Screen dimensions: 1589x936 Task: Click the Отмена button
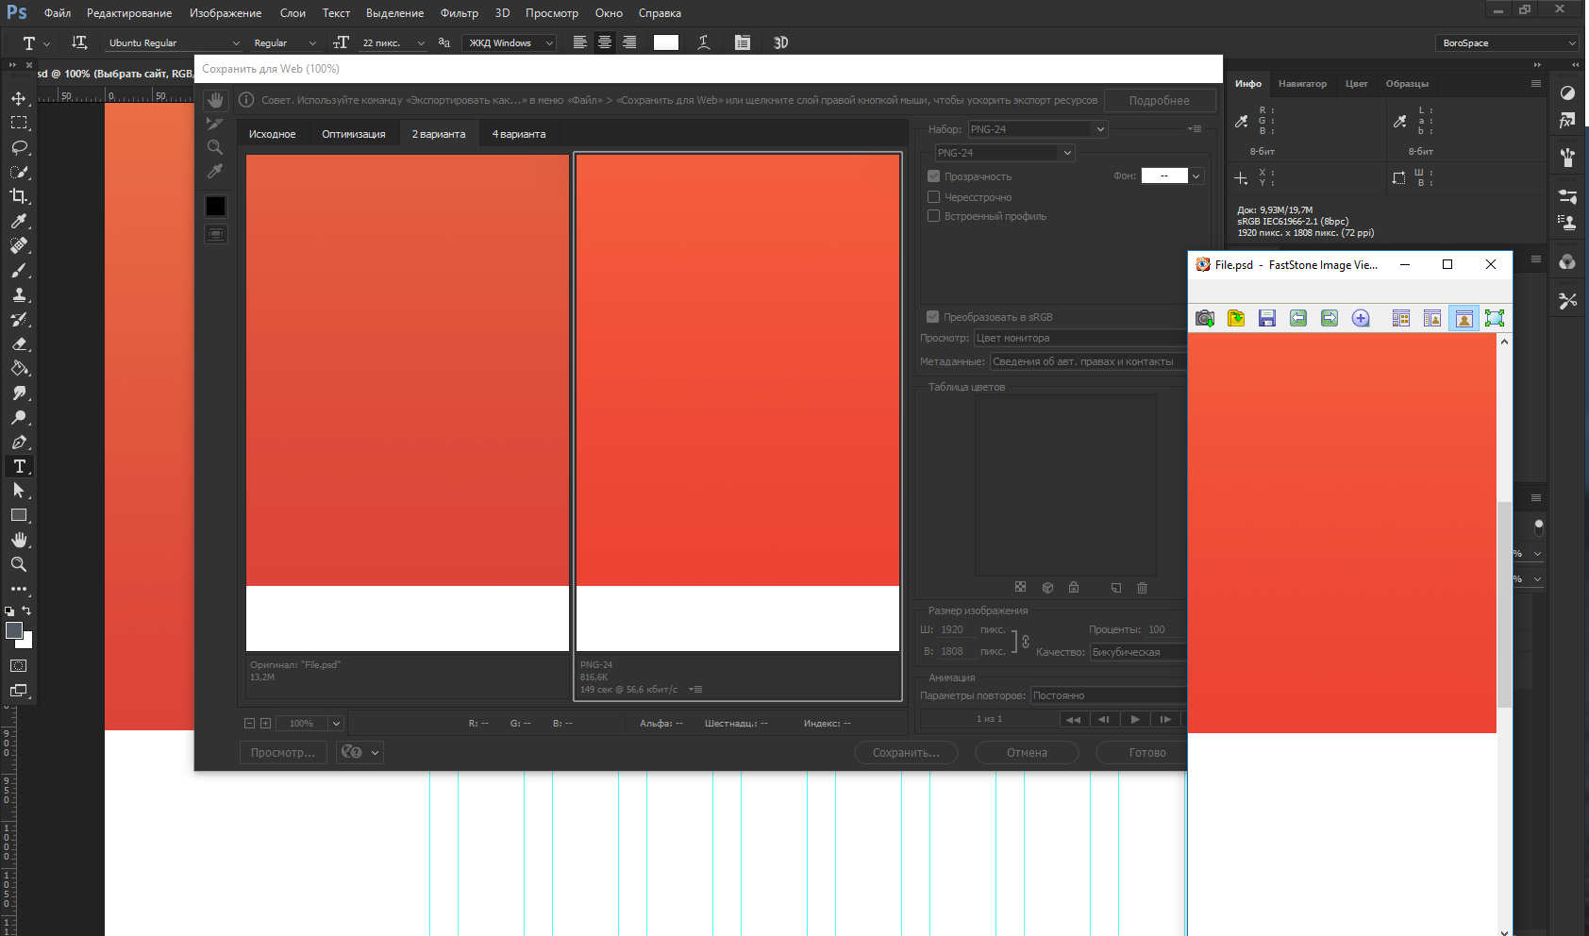1027,753
